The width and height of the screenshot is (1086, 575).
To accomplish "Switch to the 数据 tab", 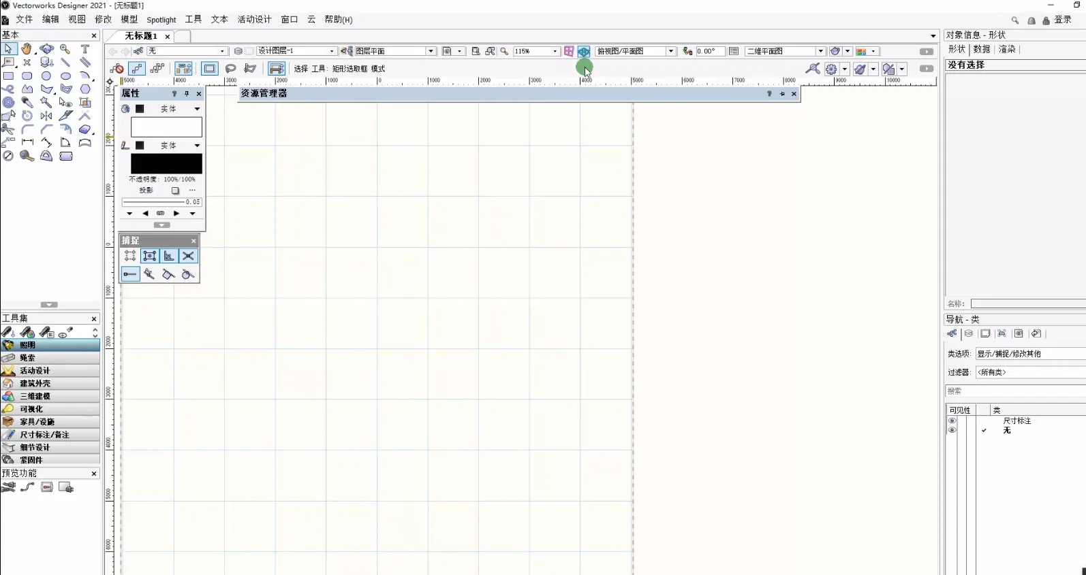I will coord(981,49).
